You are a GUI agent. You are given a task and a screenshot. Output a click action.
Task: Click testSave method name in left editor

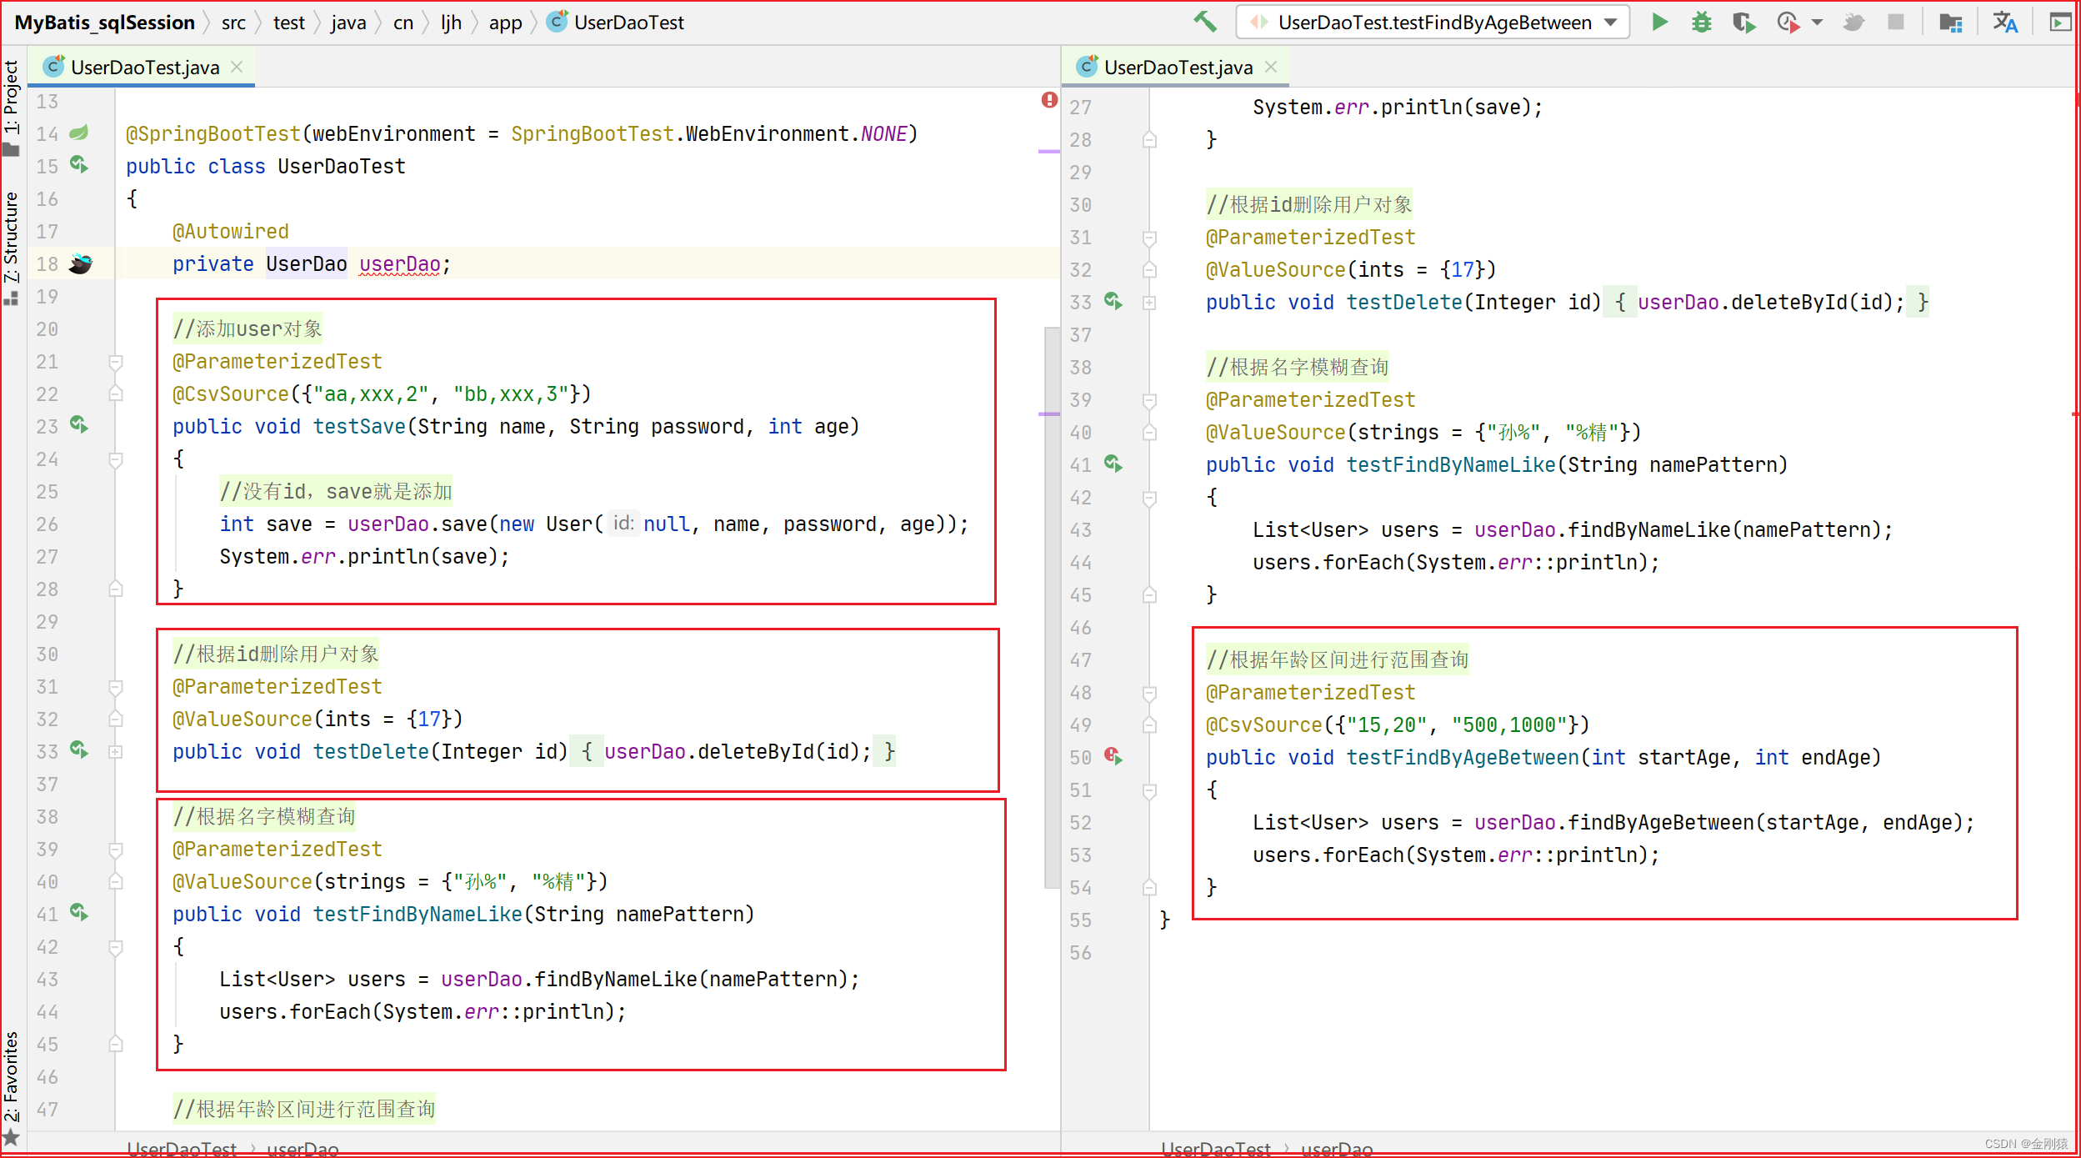coord(359,427)
